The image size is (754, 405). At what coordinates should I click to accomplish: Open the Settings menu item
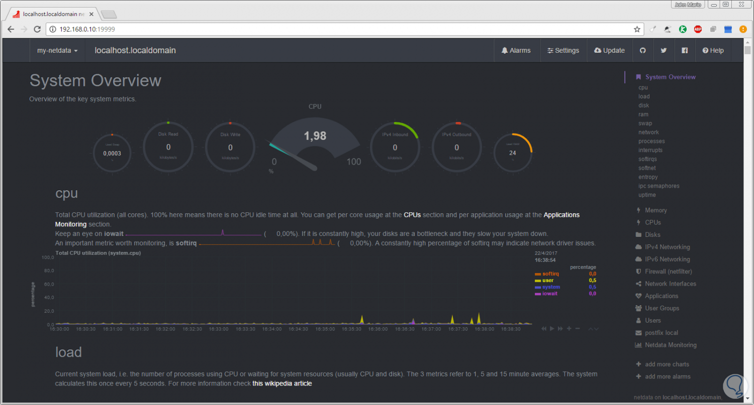click(563, 51)
